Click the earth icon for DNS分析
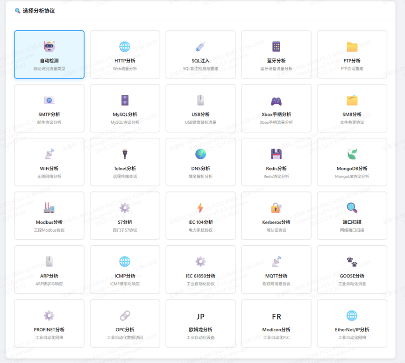Viewport: 405px width, 363px height. click(x=200, y=154)
